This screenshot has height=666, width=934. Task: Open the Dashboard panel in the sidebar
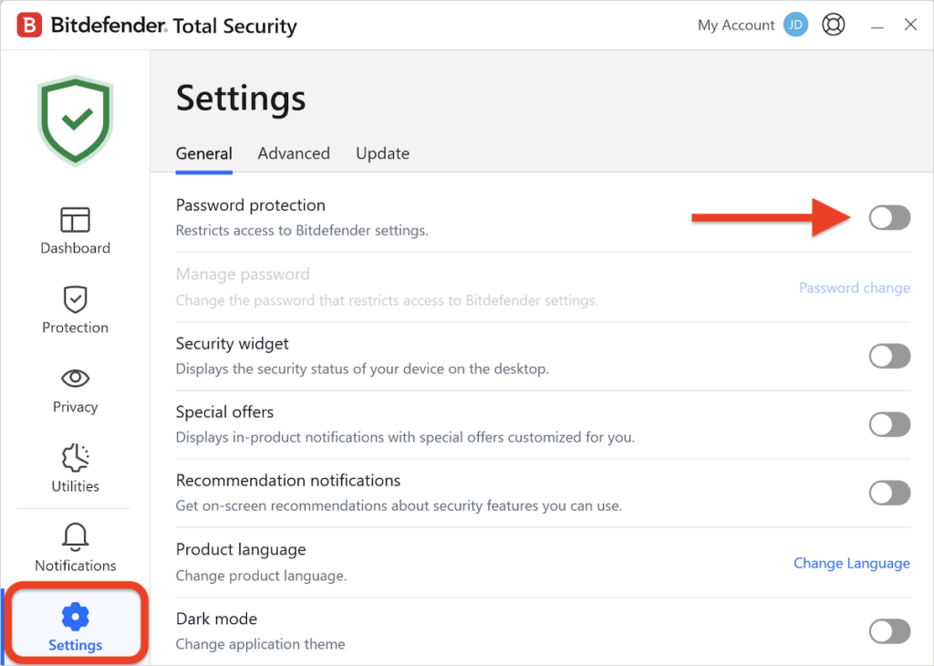[x=75, y=230]
